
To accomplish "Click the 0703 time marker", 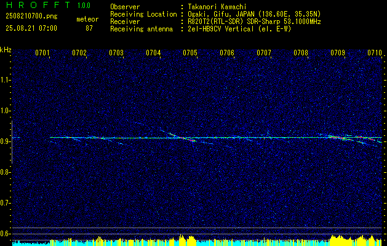I will click(x=116, y=53).
